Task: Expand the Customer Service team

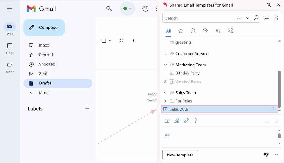Action: tap(165, 54)
